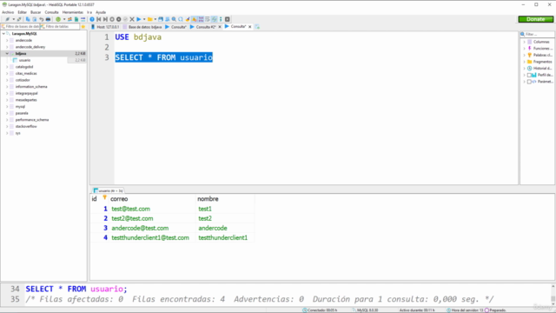This screenshot has height=313, width=556.
Task: Collapse the bdjava database node
Action: 7,54
